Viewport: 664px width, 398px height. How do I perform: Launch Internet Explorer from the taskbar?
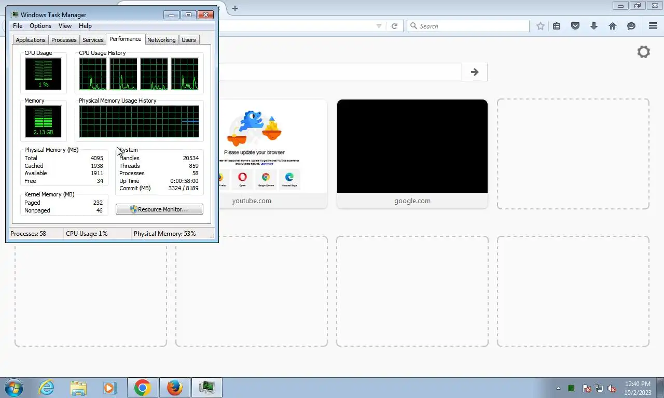[47, 388]
